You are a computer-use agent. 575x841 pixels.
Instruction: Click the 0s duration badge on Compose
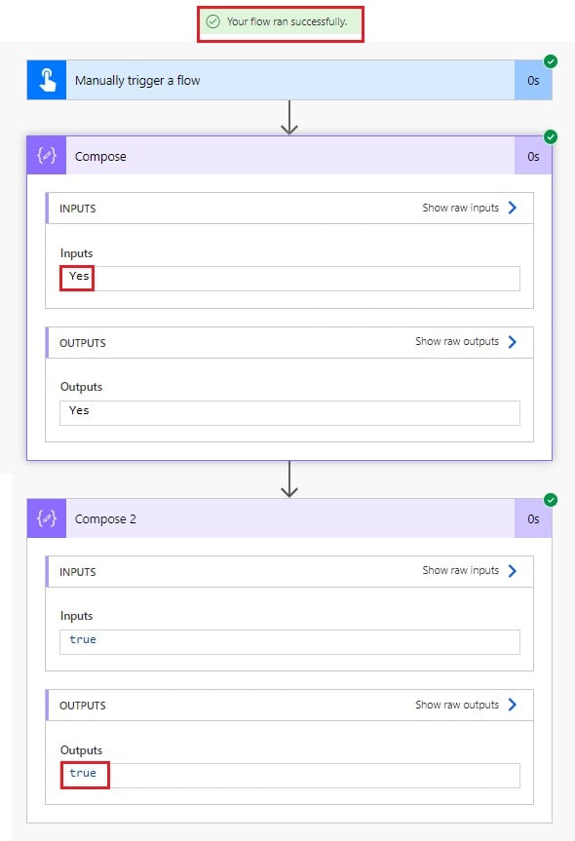pyautogui.click(x=533, y=156)
